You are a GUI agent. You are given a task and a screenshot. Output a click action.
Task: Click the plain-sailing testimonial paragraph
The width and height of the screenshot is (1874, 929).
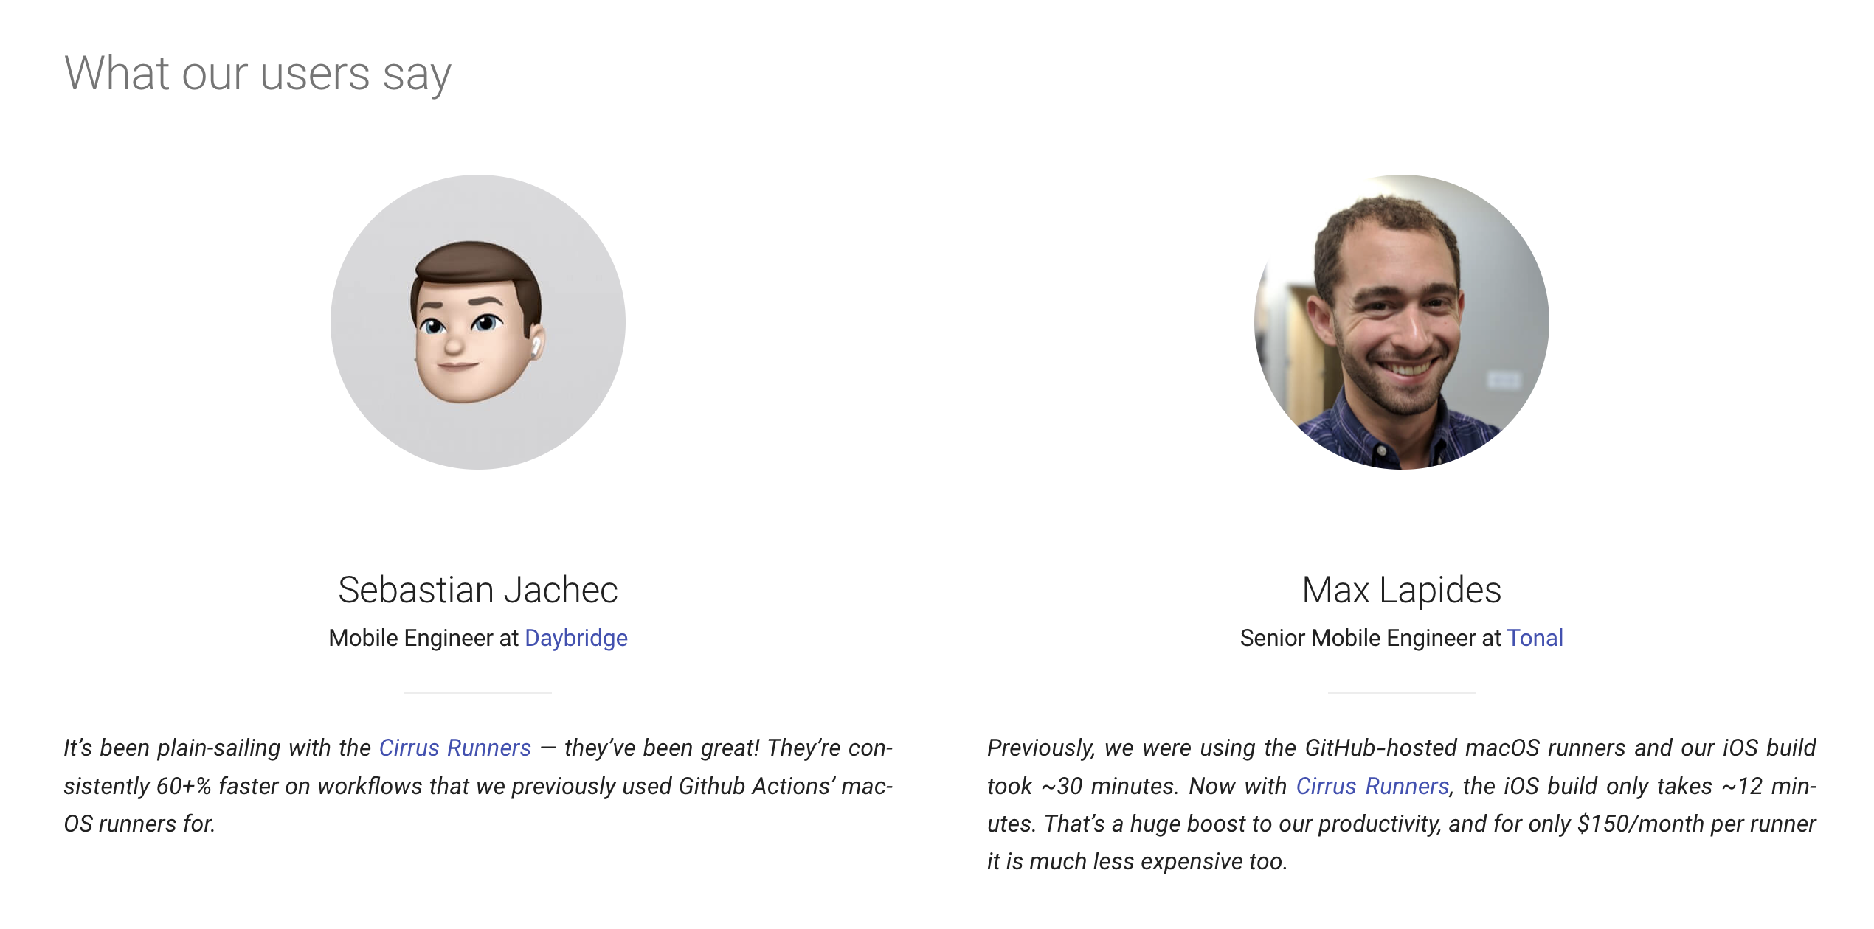tap(478, 786)
